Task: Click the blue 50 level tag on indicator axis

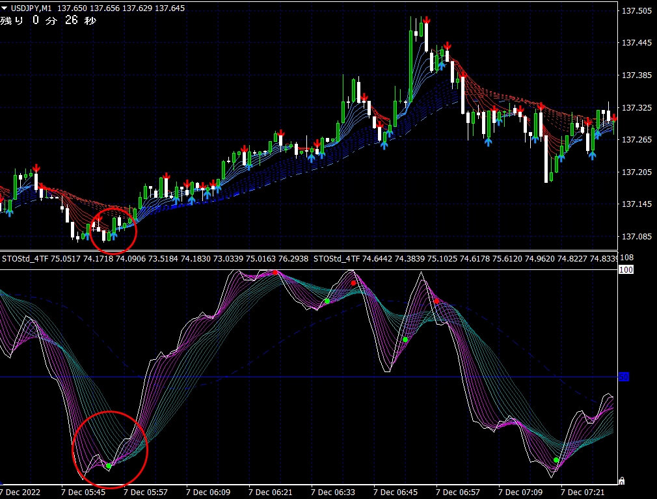Action: 623,377
